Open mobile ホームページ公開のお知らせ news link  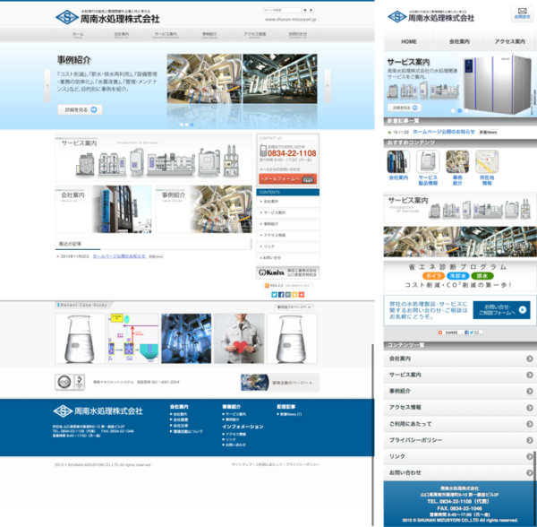444,132
